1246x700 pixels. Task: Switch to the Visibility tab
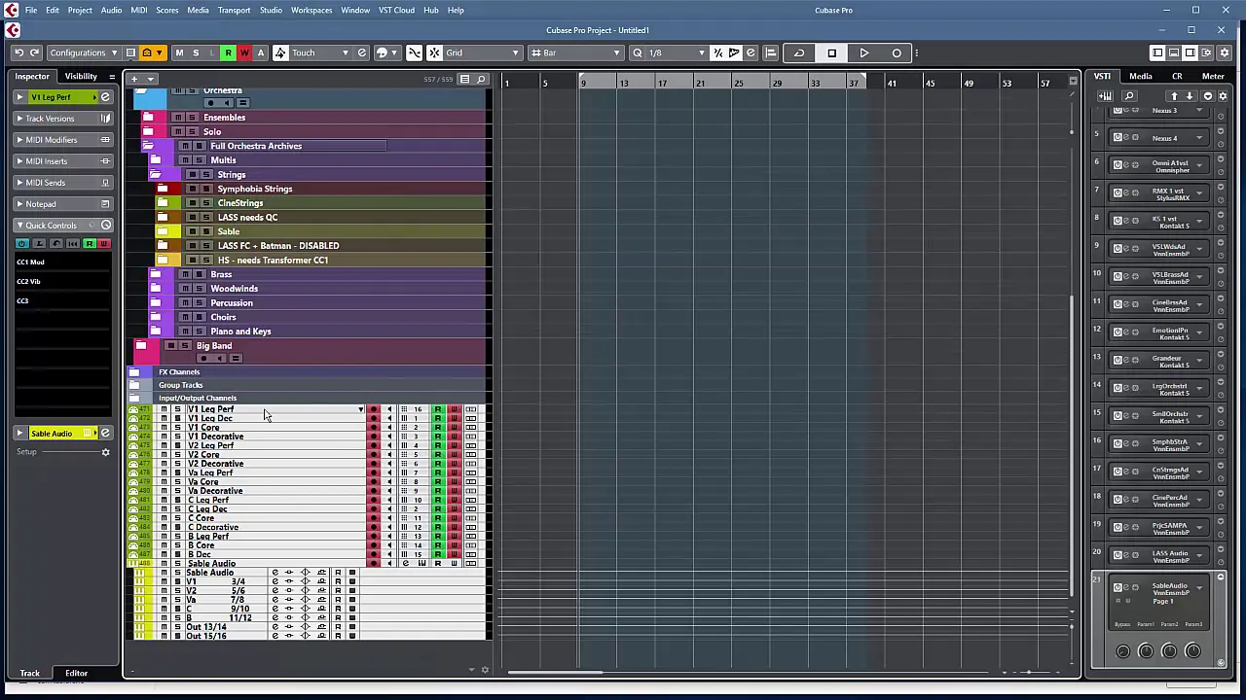[x=81, y=76]
